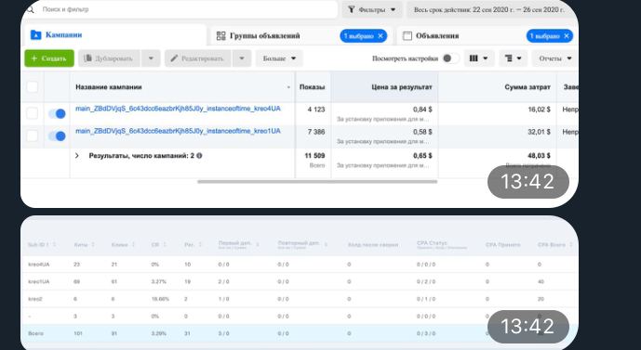Toggle the kreo4UA campaign on/off switch
The width and height of the screenshot is (641, 350).
pos(57,113)
